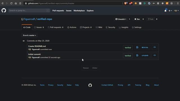180x101 pixels.
Task: Open commit hash 863cfdc
Action: point(145,47)
